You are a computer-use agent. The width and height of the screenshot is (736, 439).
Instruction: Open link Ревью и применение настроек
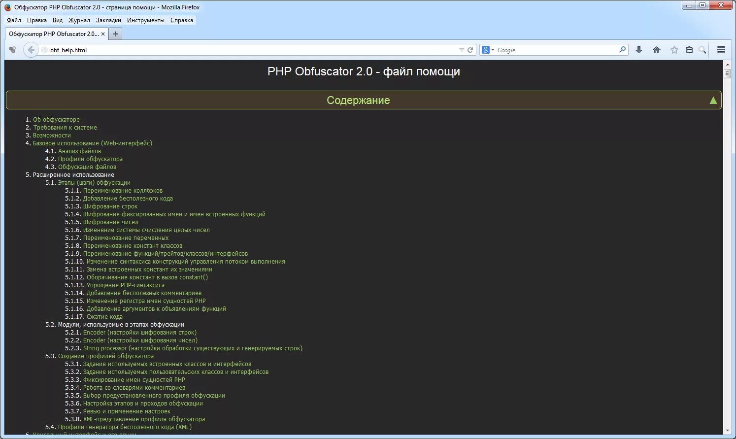point(127,411)
